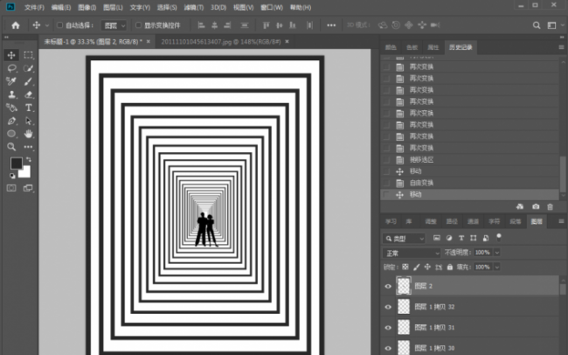568x355 pixels.
Task: Create new snapshot camera icon in History
Action: point(536,206)
